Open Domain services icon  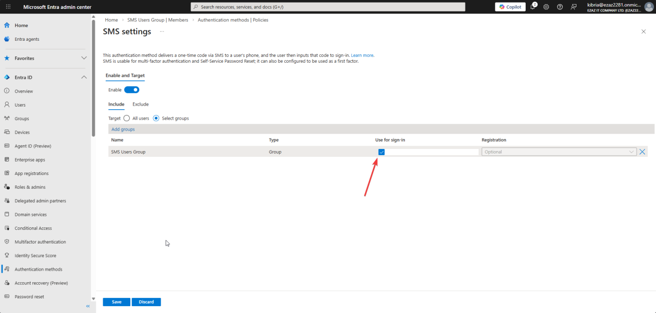point(7,214)
